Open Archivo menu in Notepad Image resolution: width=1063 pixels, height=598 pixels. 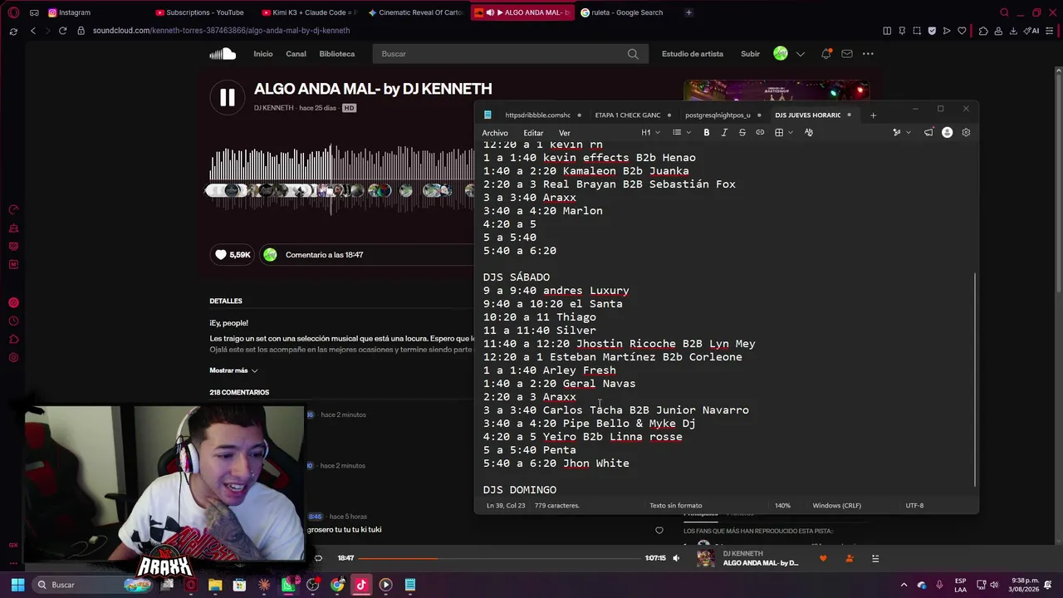click(x=495, y=133)
